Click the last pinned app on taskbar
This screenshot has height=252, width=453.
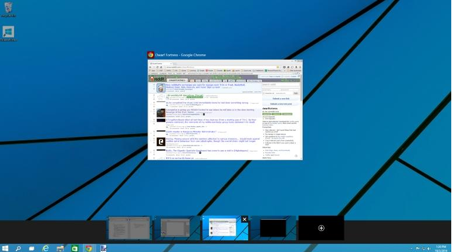103,248
